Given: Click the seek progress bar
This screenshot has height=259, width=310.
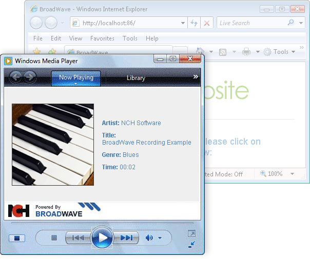Looking at the screenshot, I should coord(102,223).
